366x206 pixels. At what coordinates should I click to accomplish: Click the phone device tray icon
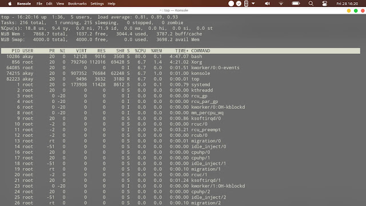pos(246,3)
